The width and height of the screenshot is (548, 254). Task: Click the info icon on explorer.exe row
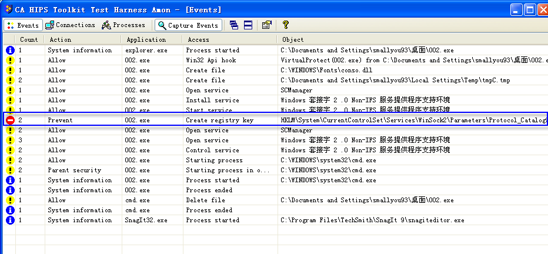pos(10,51)
